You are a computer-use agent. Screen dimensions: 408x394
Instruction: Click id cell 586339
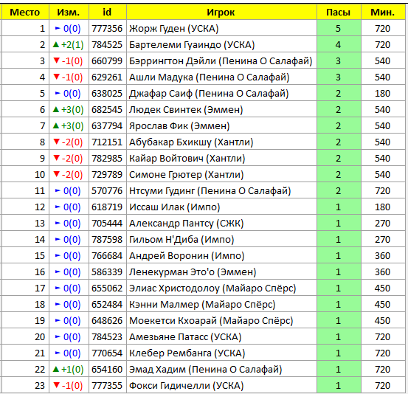tap(107, 272)
